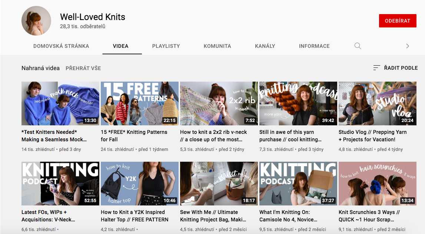Click '9,1 tis. zhlédnutí • před 2 měsíci' text
The image size is (425, 234).
[x=372, y=230]
